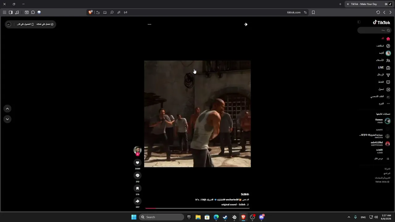Click the #uncharted hashtag in the caption

click(x=232, y=200)
